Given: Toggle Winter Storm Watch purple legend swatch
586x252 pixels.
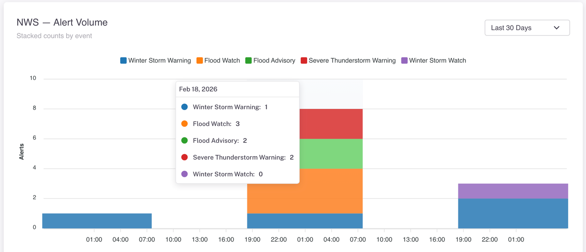Looking at the screenshot, I should tap(404, 61).
